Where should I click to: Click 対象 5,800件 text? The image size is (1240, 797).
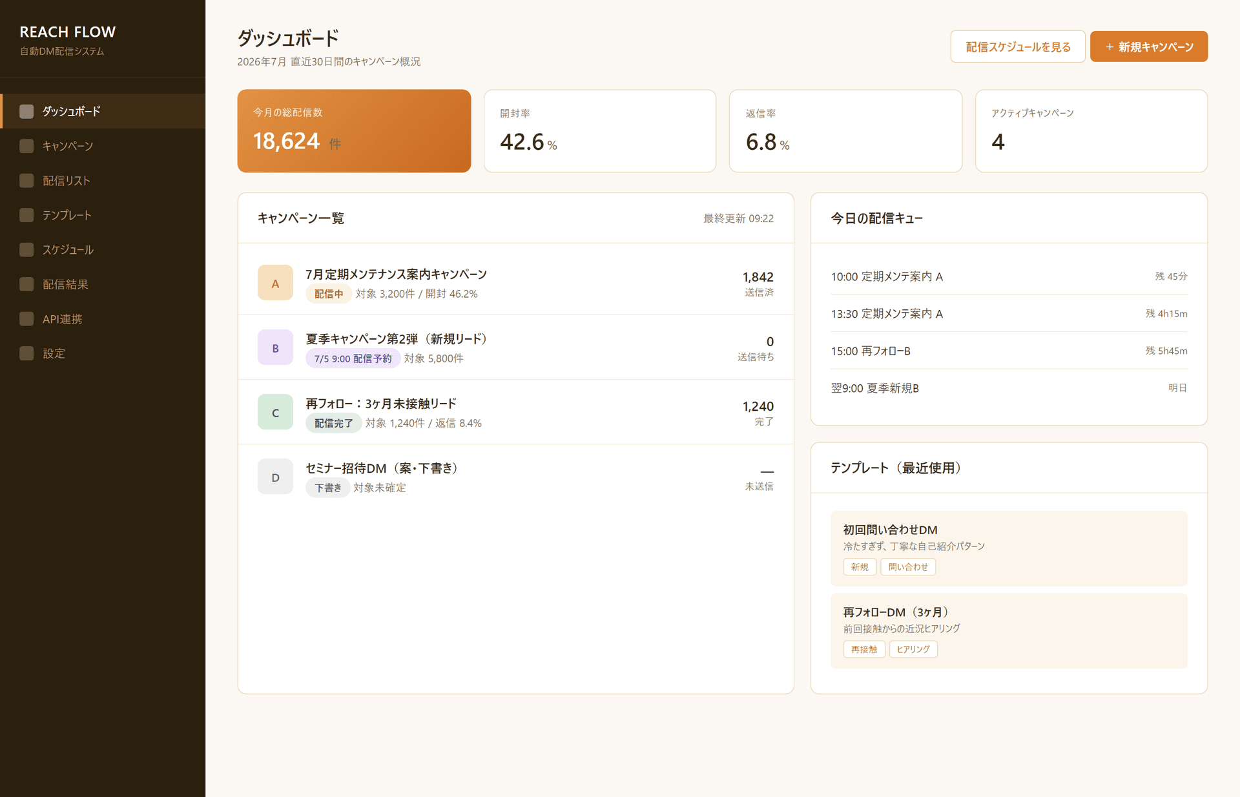[434, 358]
